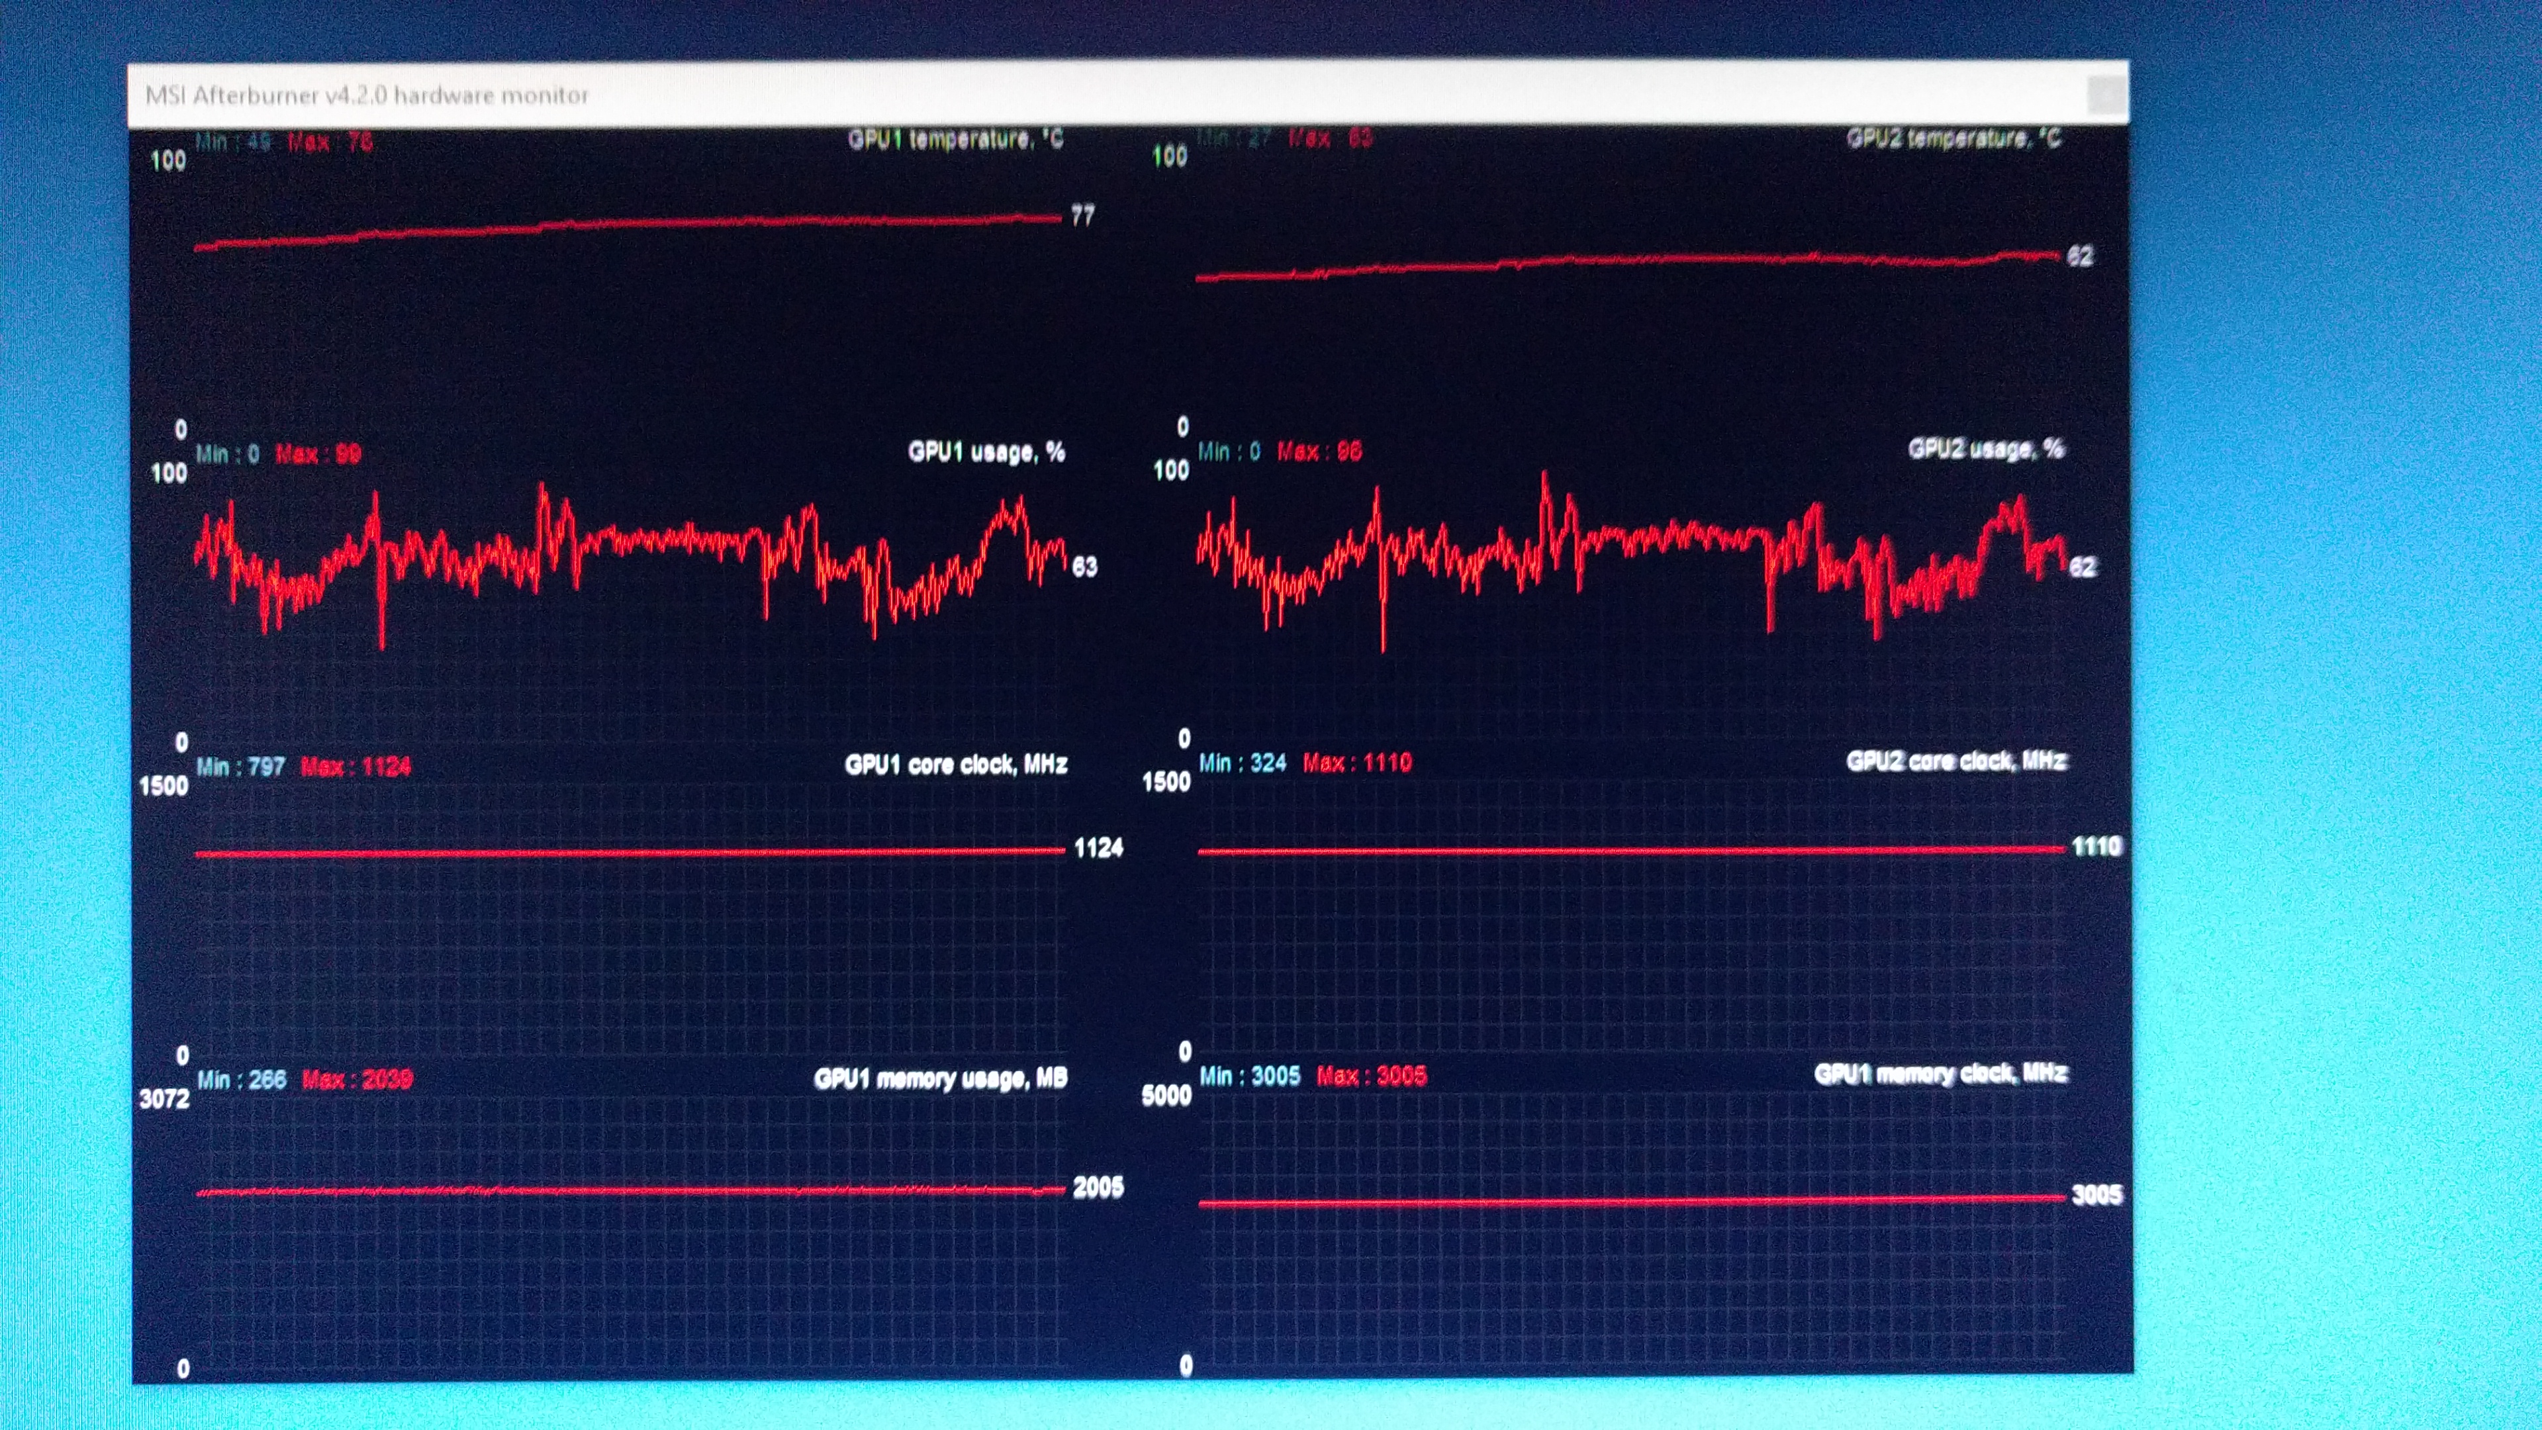Click the 5000 axis label of memory clock
Image resolution: width=2542 pixels, height=1430 pixels.
tap(1166, 1096)
